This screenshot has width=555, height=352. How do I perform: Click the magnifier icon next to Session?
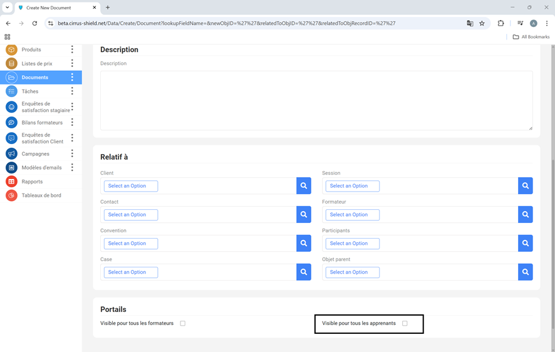[x=526, y=186]
